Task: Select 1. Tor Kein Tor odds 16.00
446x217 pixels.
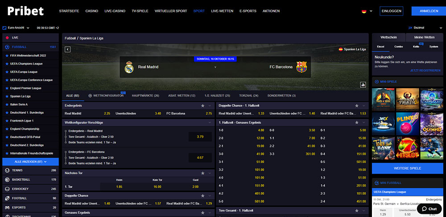Action: [157, 187]
